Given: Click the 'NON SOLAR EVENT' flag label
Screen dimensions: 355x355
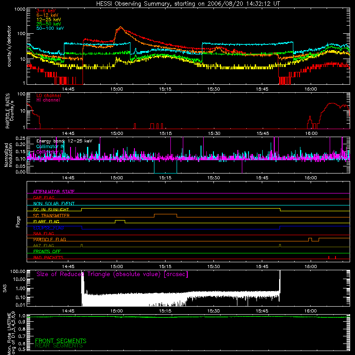Looking at the screenshot, I should point(54,204).
